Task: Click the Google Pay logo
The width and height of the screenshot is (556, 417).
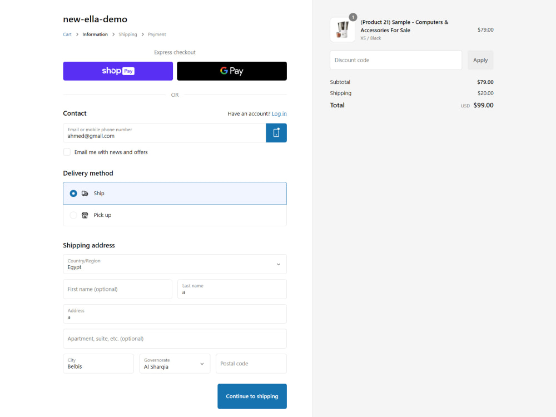Action: click(x=231, y=71)
